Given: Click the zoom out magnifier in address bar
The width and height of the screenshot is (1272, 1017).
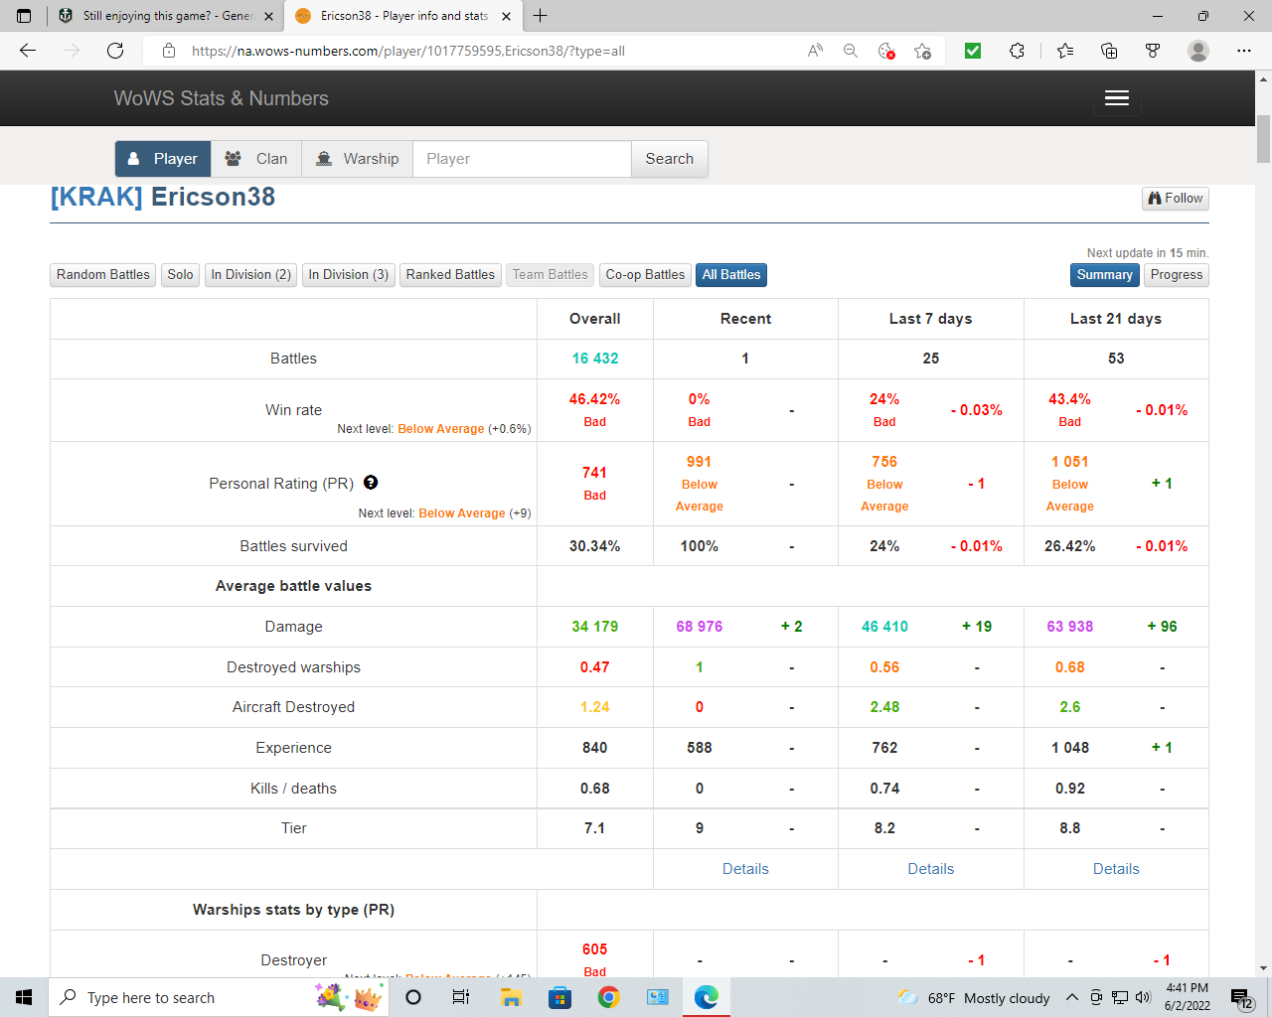Looking at the screenshot, I should [851, 51].
